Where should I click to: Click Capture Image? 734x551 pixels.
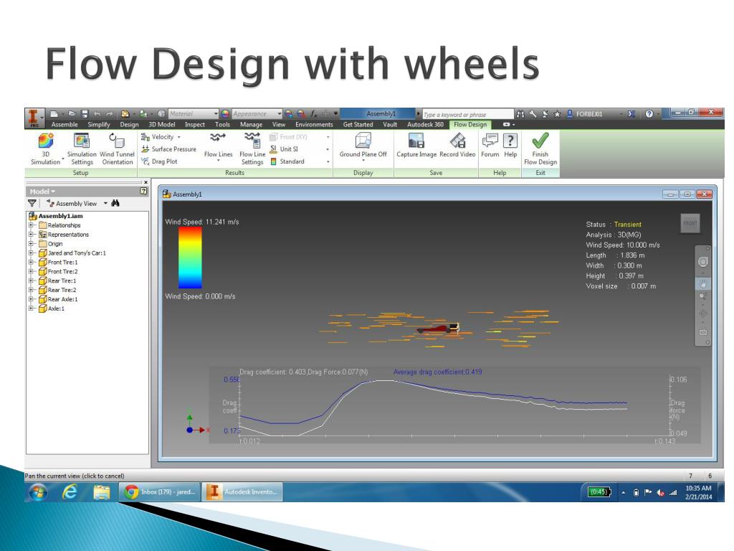(x=416, y=145)
